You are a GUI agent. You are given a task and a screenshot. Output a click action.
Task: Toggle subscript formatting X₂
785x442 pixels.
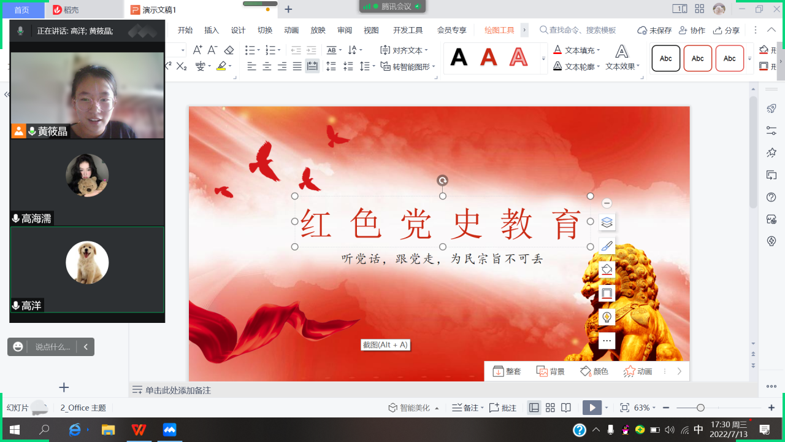click(182, 66)
